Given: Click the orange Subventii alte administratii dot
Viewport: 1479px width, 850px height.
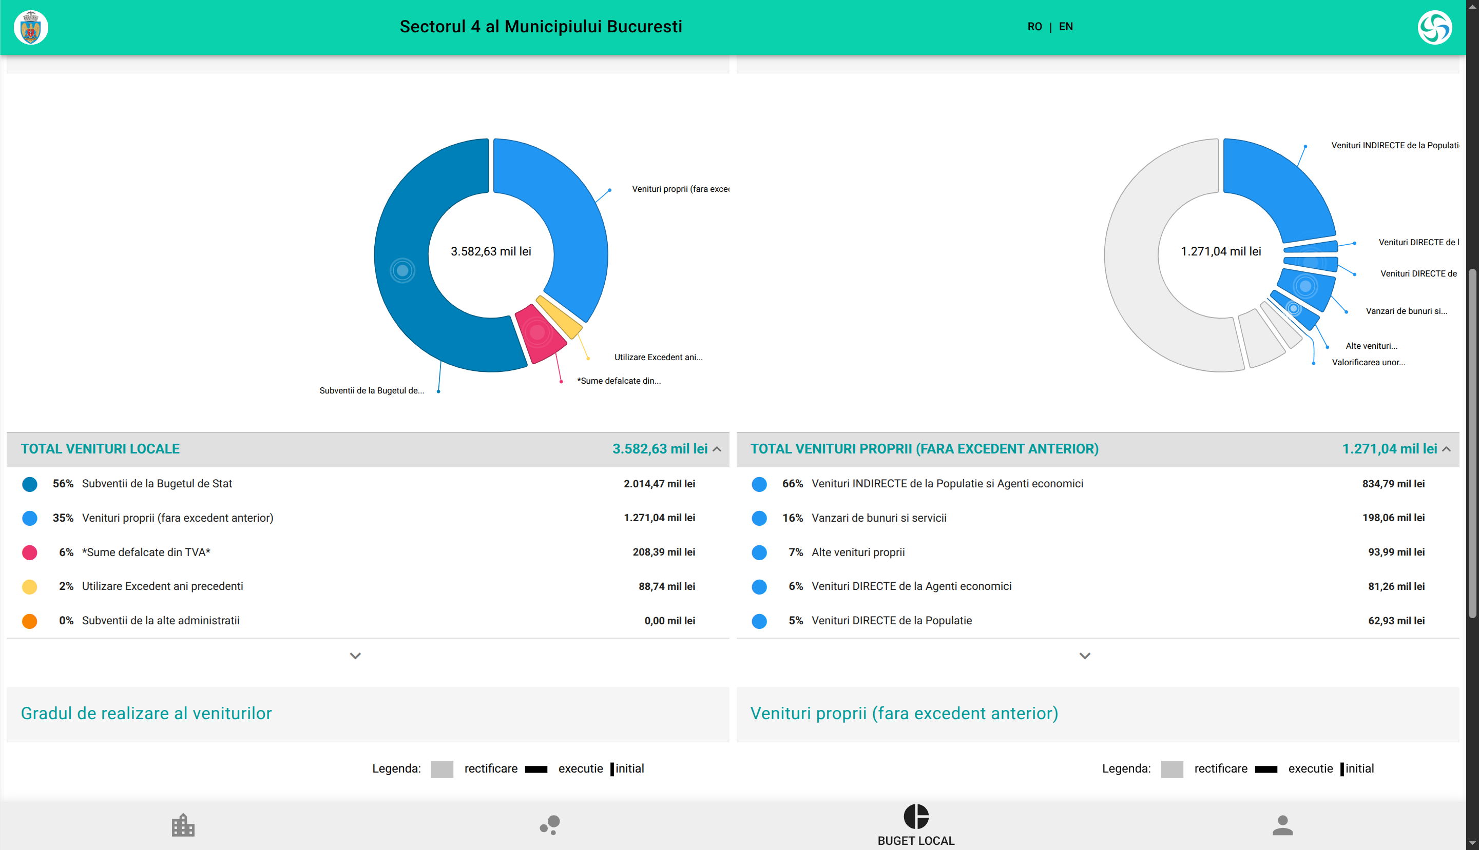Looking at the screenshot, I should click(x=30, y=621).
